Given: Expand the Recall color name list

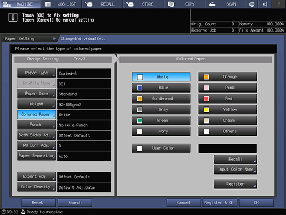Looking at the screenshot, I should coord(235,159).
